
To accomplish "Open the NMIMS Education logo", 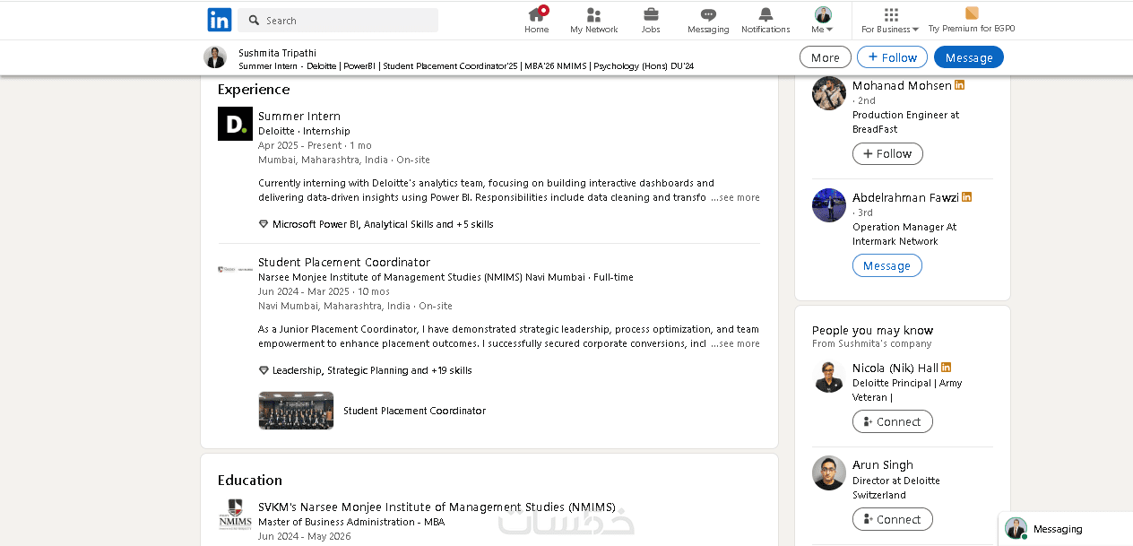I will tap(235, 515).
